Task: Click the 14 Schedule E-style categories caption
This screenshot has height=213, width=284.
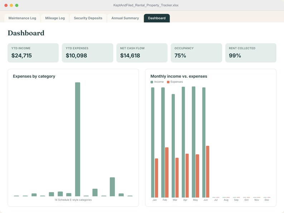Action: [73, 200]
